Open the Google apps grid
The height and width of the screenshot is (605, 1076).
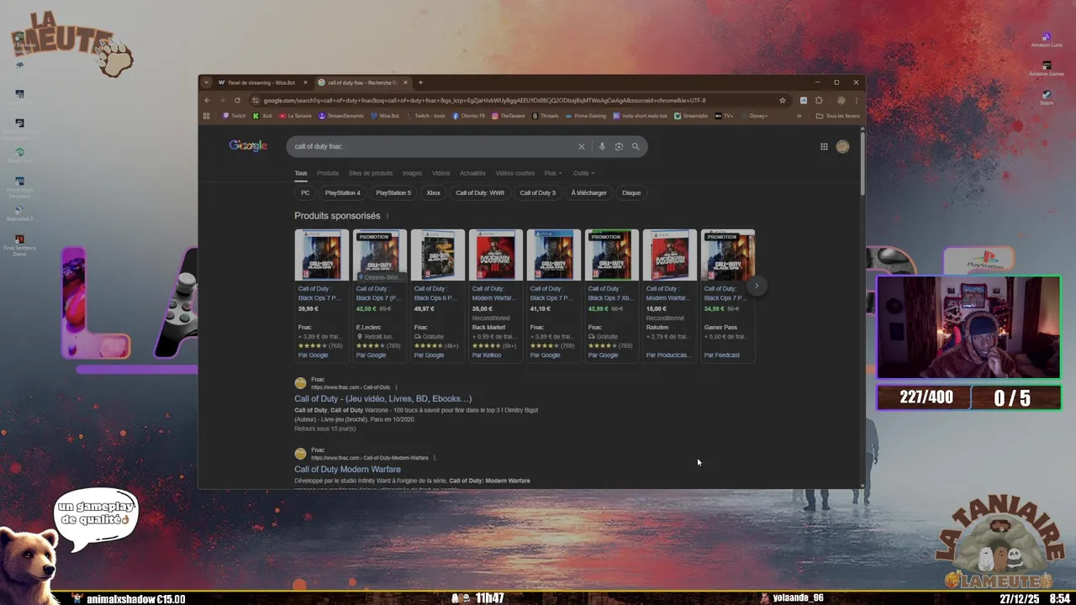point(824,146)
